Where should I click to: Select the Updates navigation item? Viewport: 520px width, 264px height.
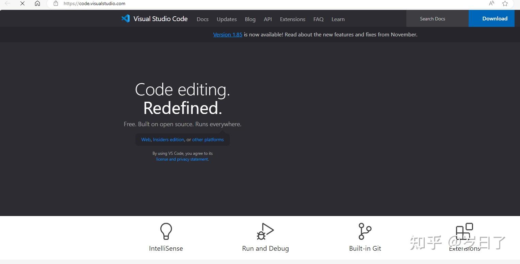tap(226, 19)
